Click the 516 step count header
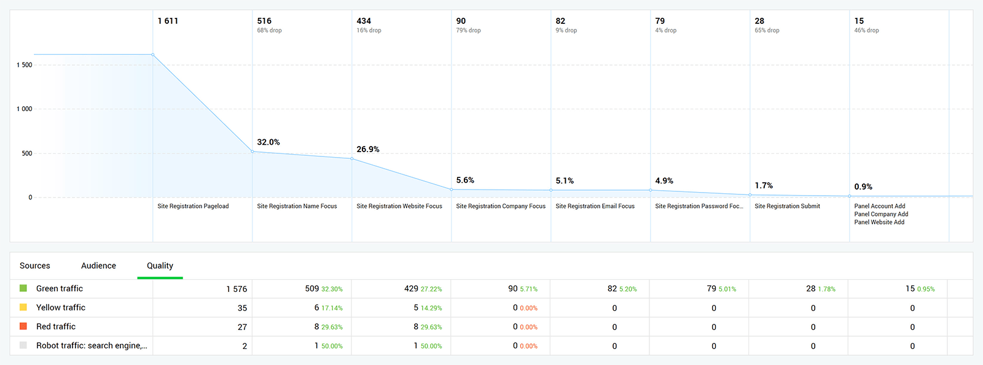Viewport: 983px width, 365px height. 264,21
